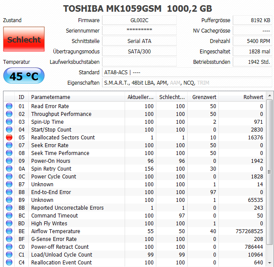Click status icon for B7 Unknown row
Viewport: 274px width, 267px height.
pyautogui.click(x=9, y=184)
